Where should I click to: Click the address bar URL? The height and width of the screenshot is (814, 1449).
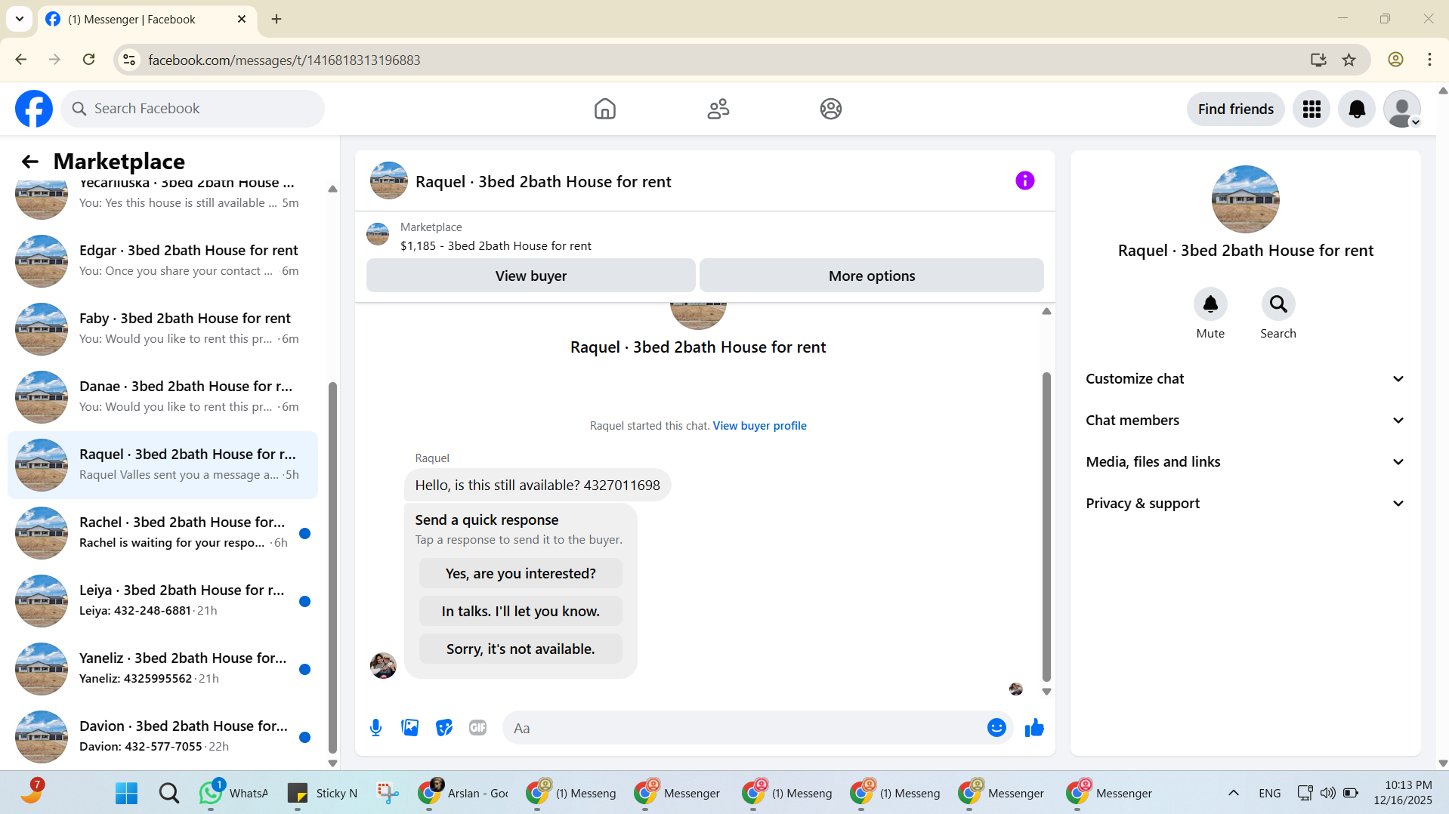pos(284,60)
